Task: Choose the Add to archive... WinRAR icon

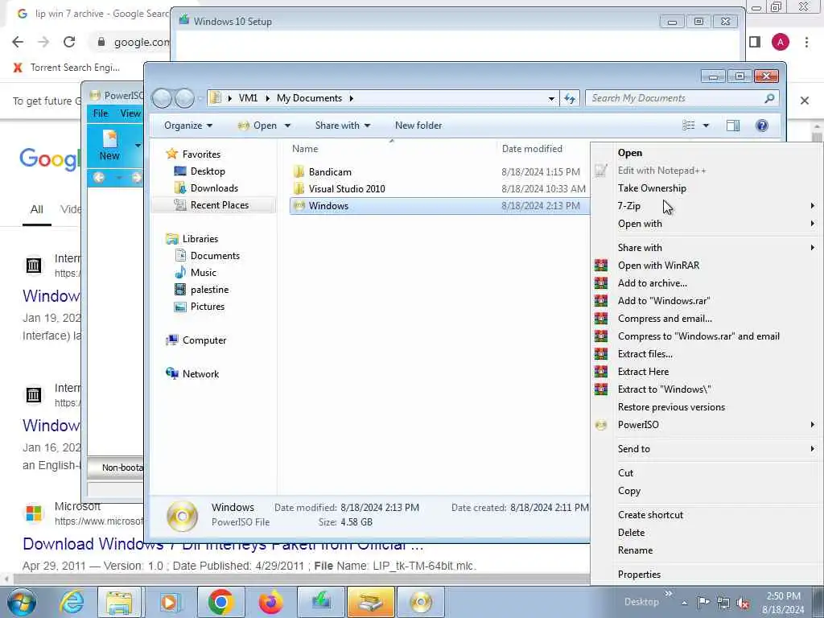Action: pos(600,283)
